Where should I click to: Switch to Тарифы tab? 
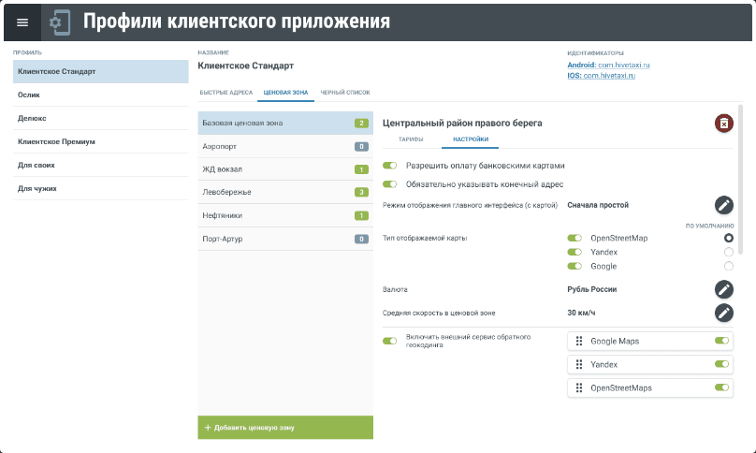click(x=413, y=139)
